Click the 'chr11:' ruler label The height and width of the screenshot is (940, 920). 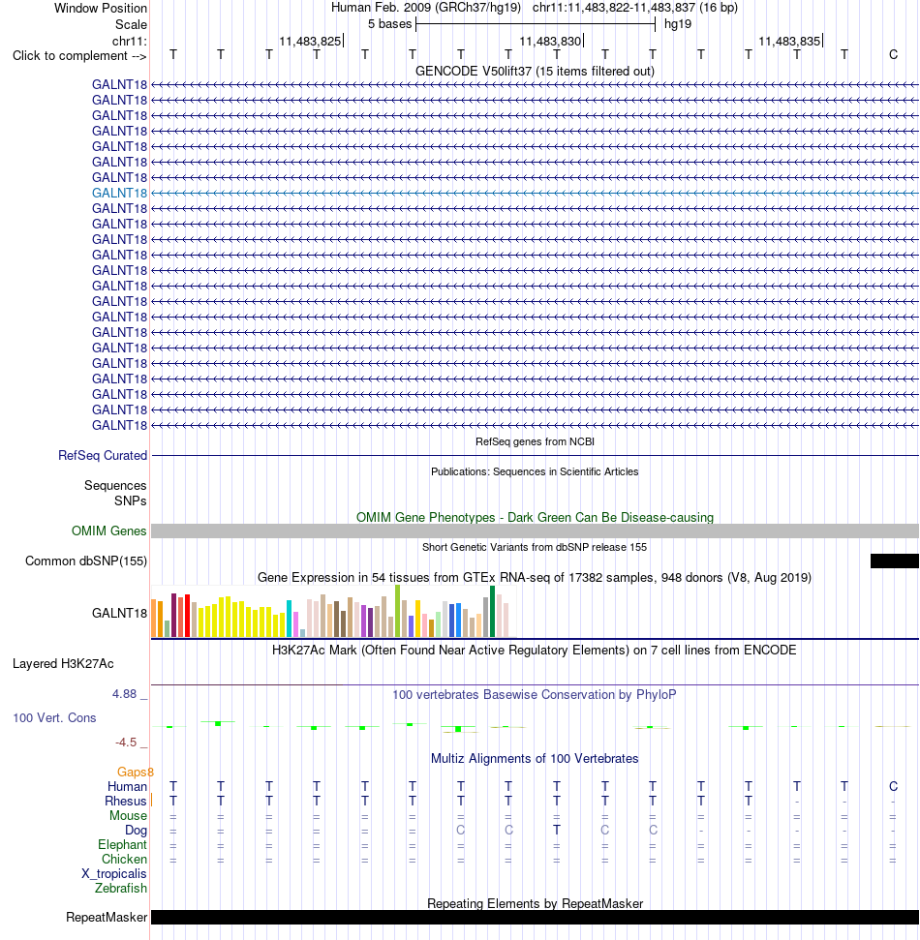[x=129, y=41]
